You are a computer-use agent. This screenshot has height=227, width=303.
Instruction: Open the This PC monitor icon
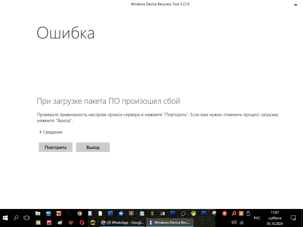click(48, 213)
